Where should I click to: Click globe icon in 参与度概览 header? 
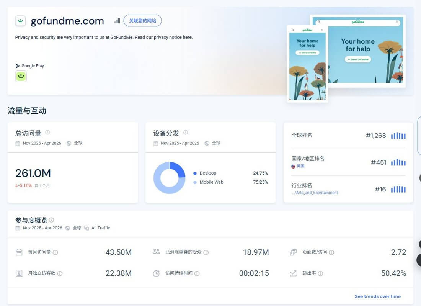coord(68,228)
